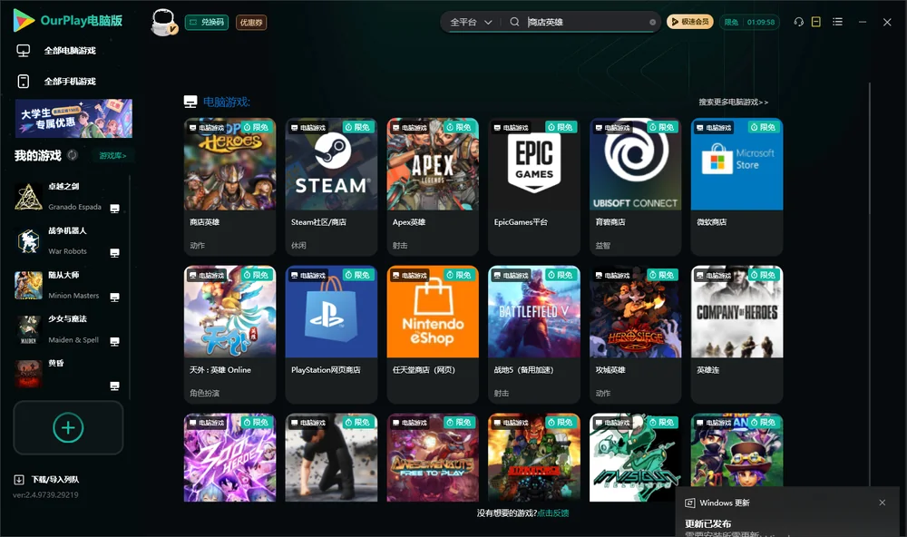Select 随从大师 Minion Masters in my games
Image resolution: width=907 pixels, height=537 pixels.
(x=68, y=285)
